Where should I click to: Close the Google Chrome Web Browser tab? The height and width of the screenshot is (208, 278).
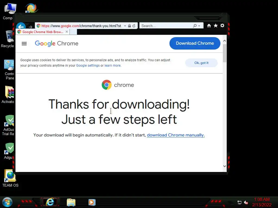(67, 32)
